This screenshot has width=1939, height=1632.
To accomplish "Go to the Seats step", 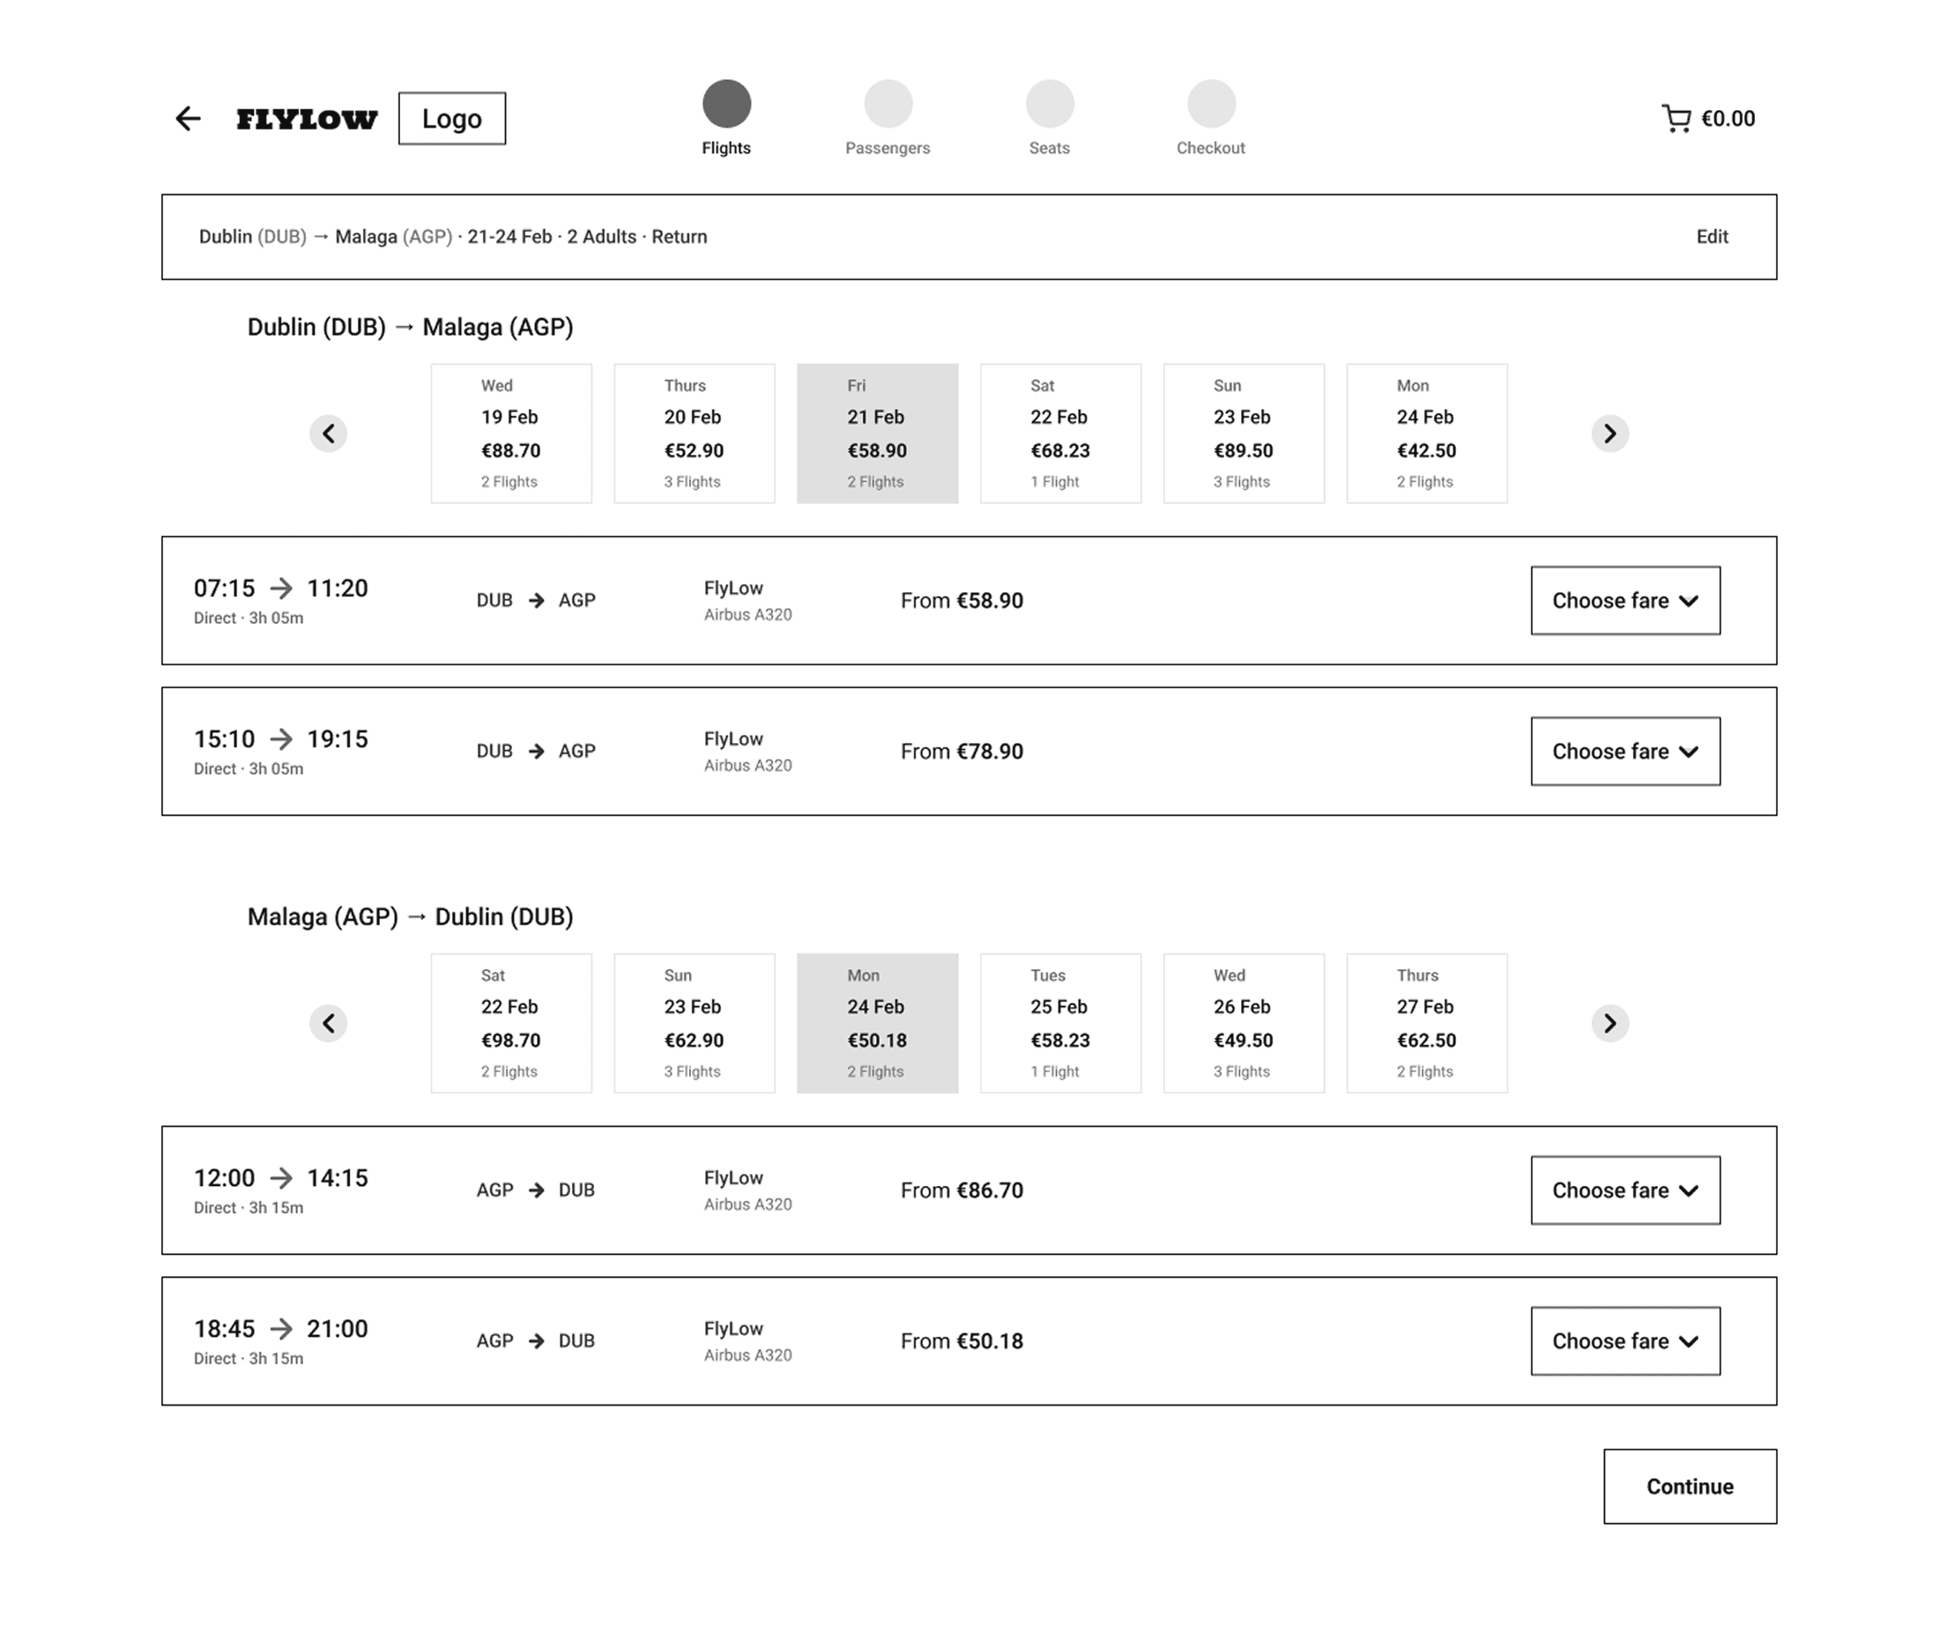I will coord(1049,105).
